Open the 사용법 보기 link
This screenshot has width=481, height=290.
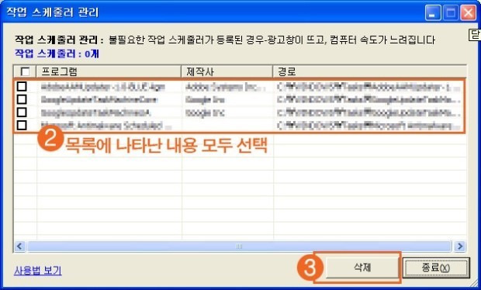point(38,271)
